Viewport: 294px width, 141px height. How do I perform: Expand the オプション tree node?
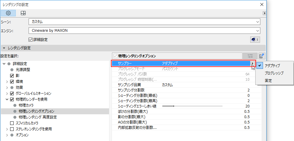point(7,135)
